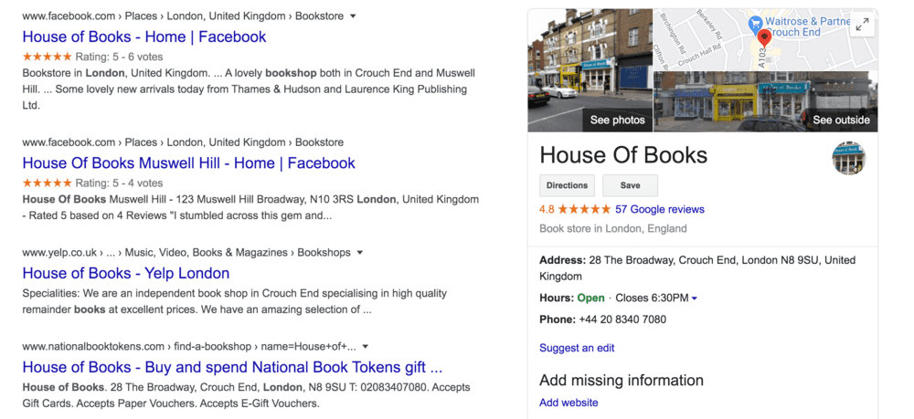Click the Add missing information heading
The width and height of the screenshot is (914, 419).
coord(622,381)
